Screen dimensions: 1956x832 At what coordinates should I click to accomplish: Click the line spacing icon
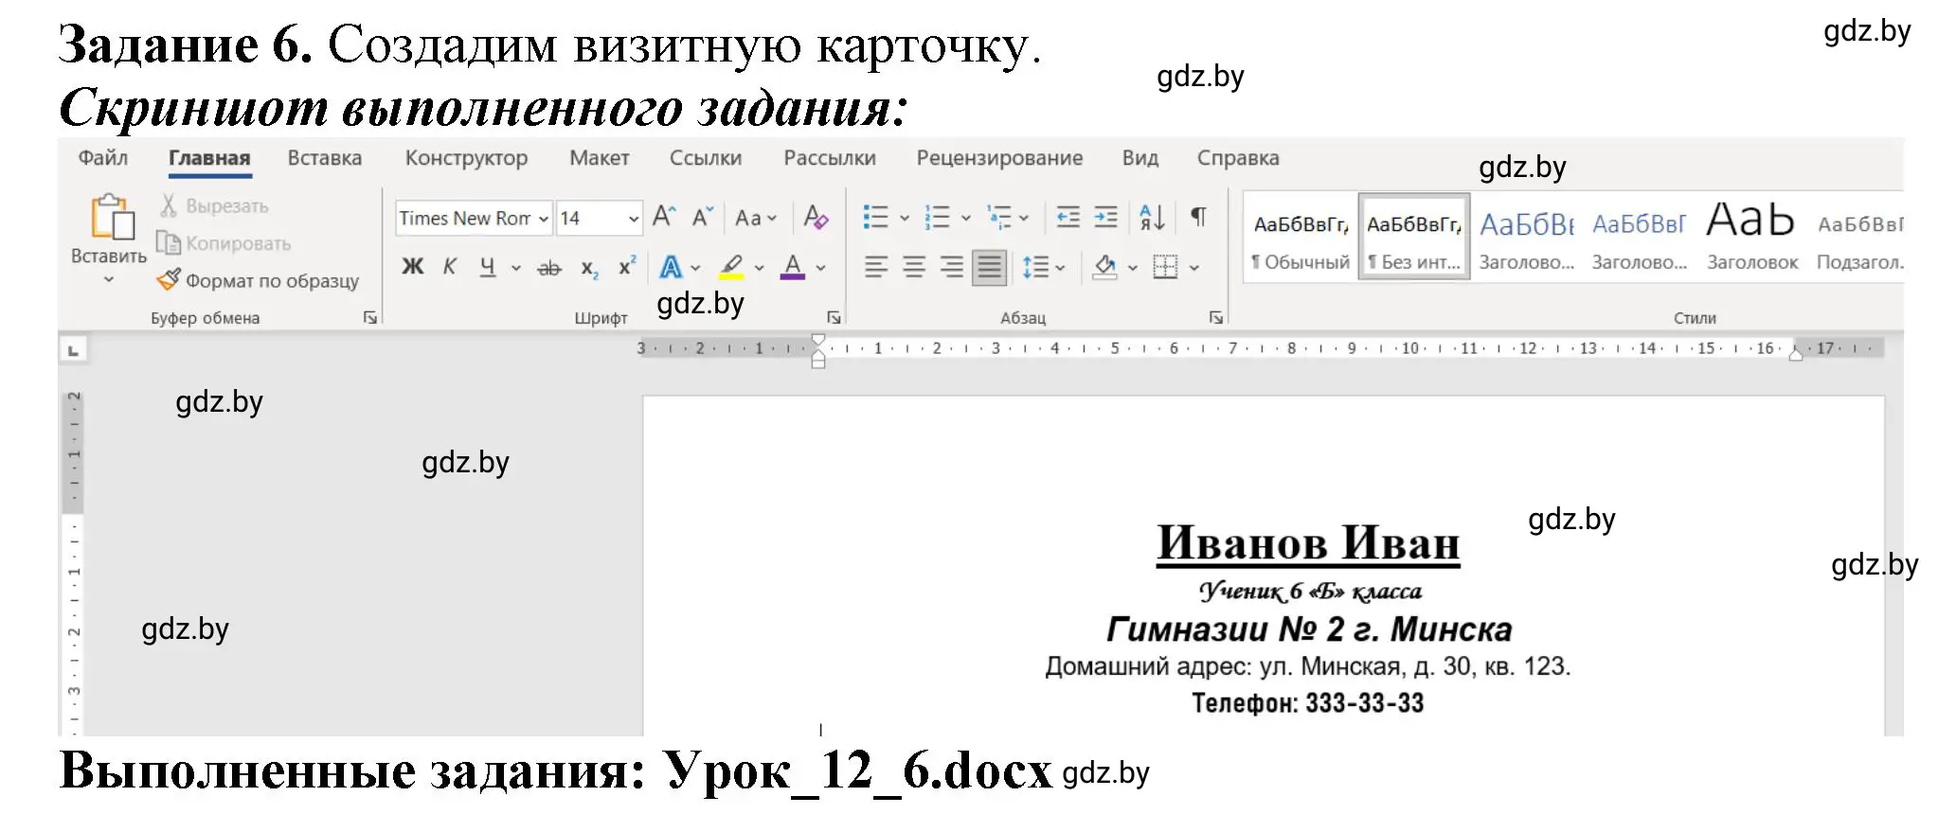coord(1035,268)
